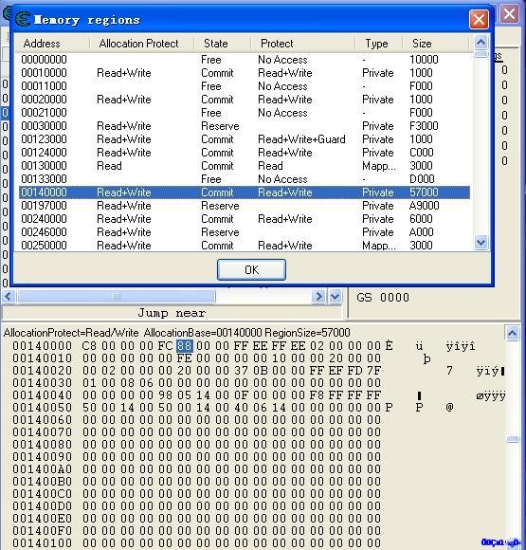
Task: Click the region list's scroll down arrow
Action: coord(481,243)
